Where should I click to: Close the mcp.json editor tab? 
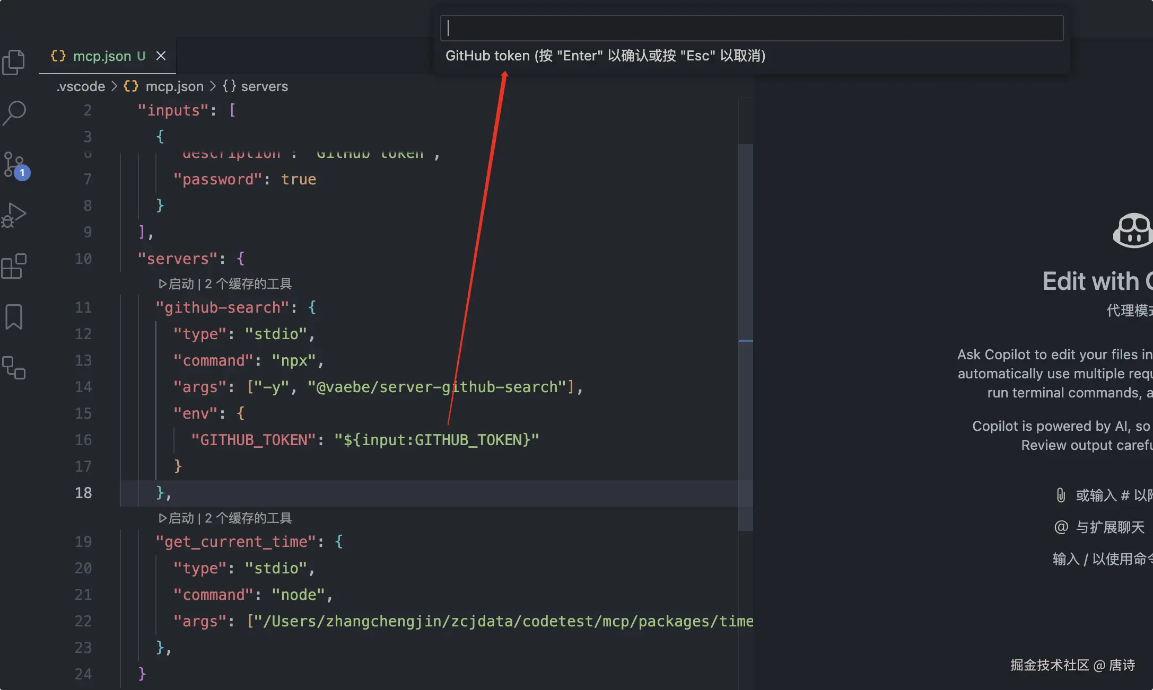(x=161, y=56)
